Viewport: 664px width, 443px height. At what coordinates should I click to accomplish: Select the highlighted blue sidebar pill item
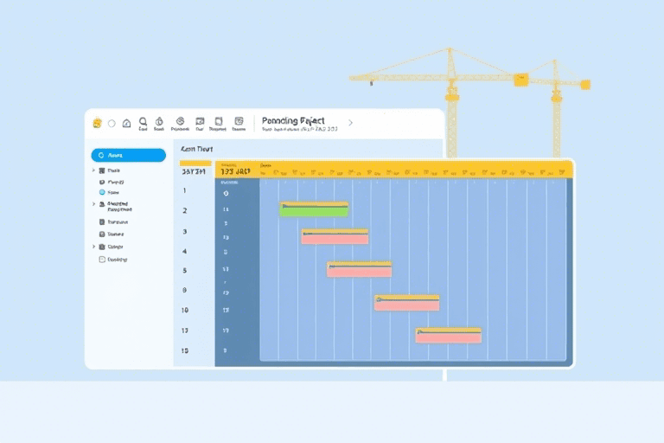[x=128, y=156]
